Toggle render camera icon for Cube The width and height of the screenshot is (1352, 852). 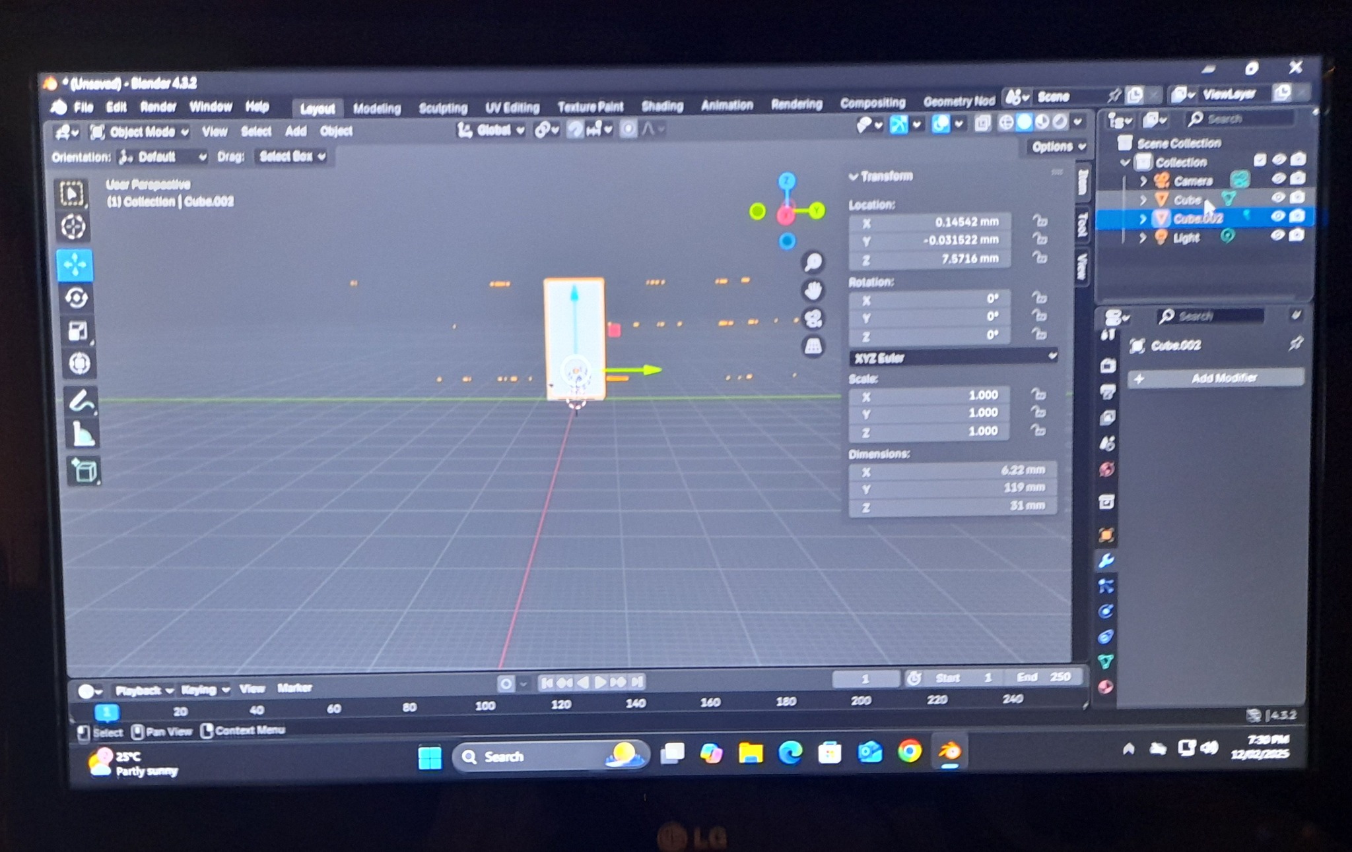1297,197
